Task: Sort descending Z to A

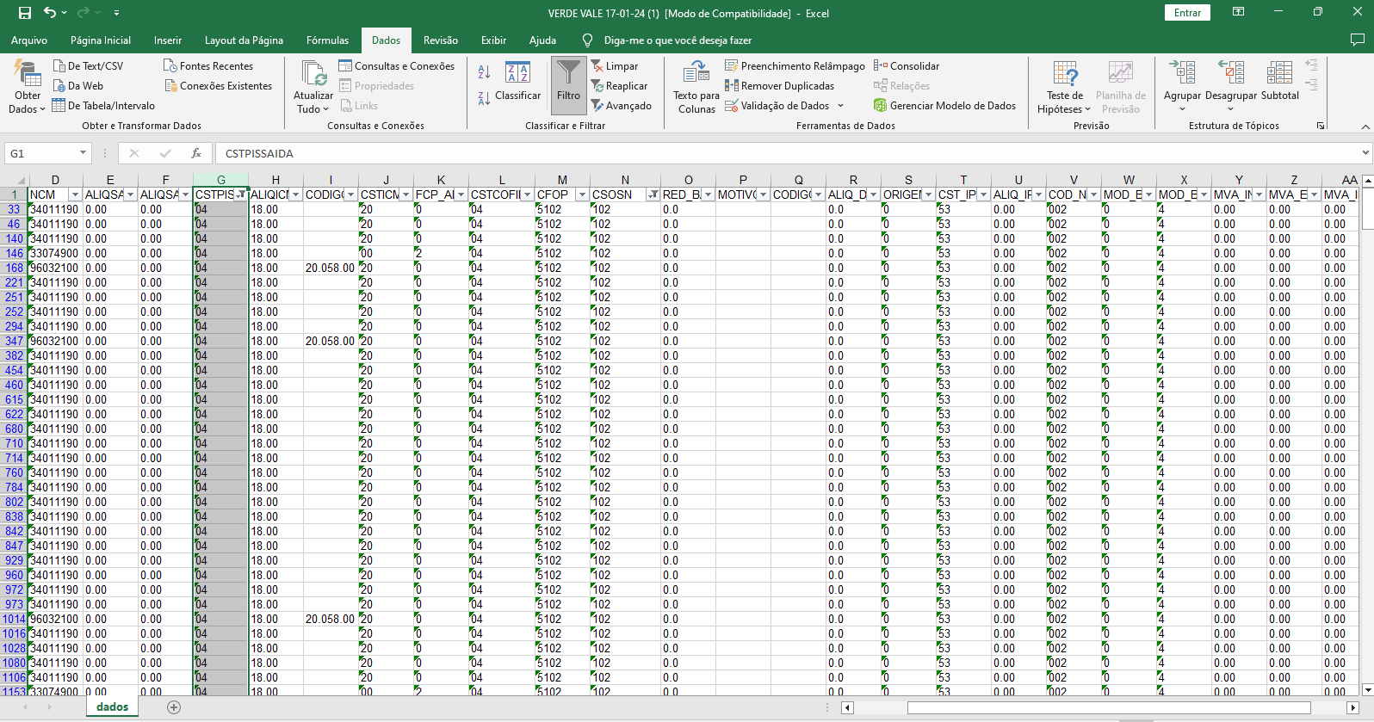Action: [484, 99]
